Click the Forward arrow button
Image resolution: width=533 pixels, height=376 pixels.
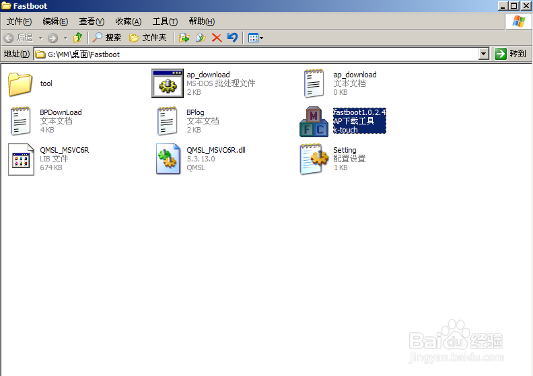tap(52, 38)
